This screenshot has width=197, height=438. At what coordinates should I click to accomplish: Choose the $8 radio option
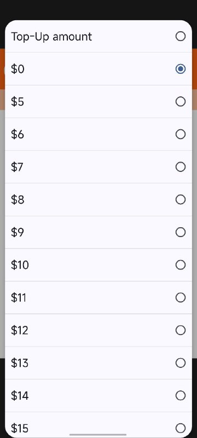181,199
